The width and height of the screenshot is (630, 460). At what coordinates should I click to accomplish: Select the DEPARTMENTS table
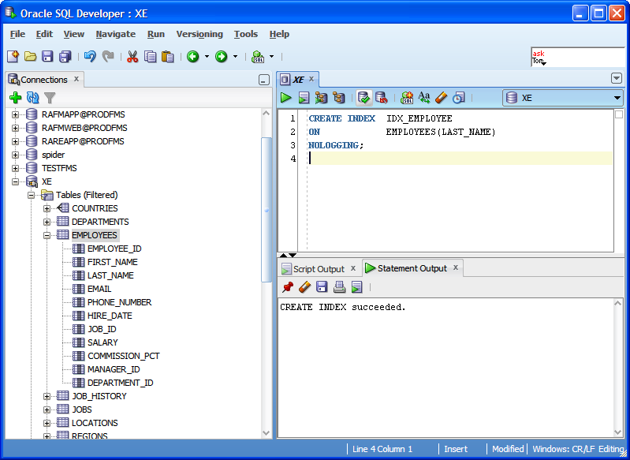tap(100, 222)
